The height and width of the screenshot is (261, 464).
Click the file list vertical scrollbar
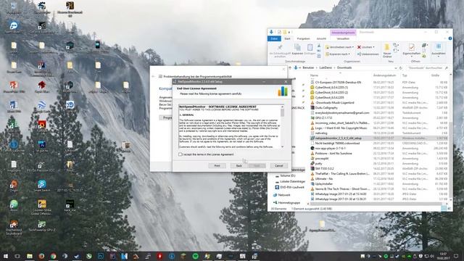(x=450, y=159)
